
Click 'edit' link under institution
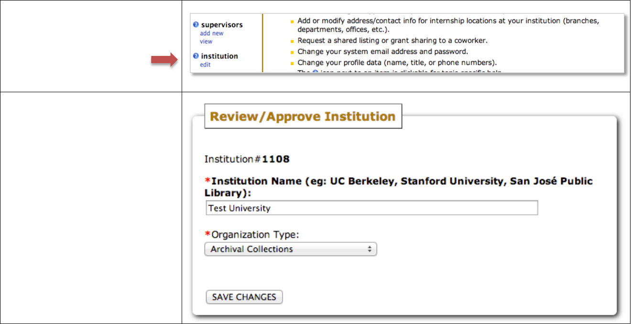coord(205,65)
